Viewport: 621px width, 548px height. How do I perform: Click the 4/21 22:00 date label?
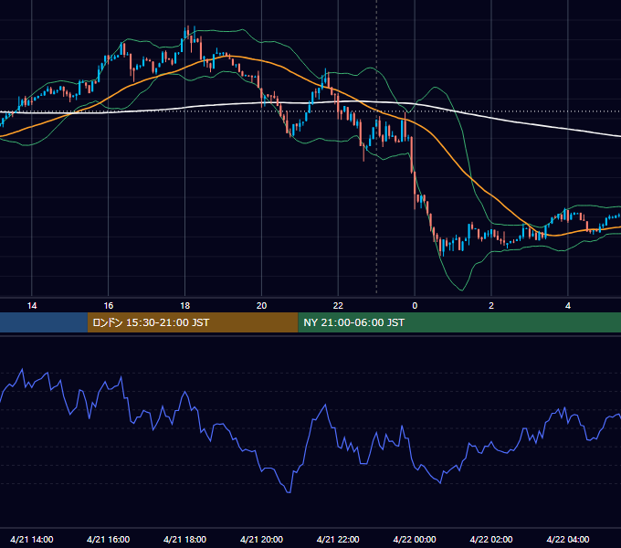click(338, 539)
